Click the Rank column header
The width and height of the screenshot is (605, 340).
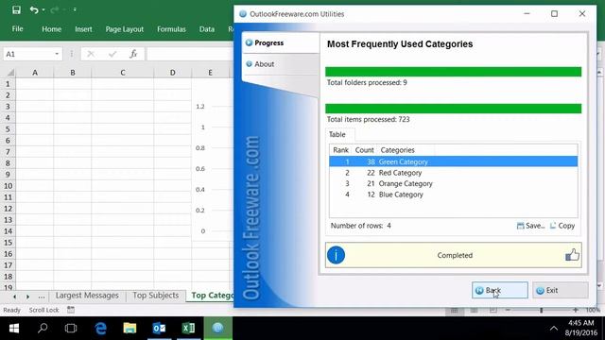pyautogui.click(x=340, y=150)
